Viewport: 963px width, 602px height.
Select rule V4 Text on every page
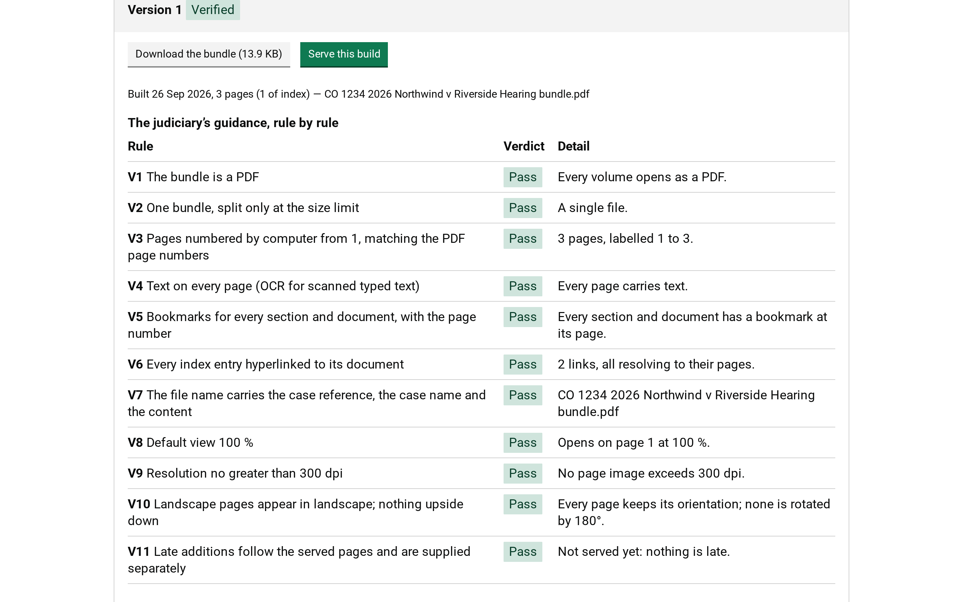coord(274,286)
